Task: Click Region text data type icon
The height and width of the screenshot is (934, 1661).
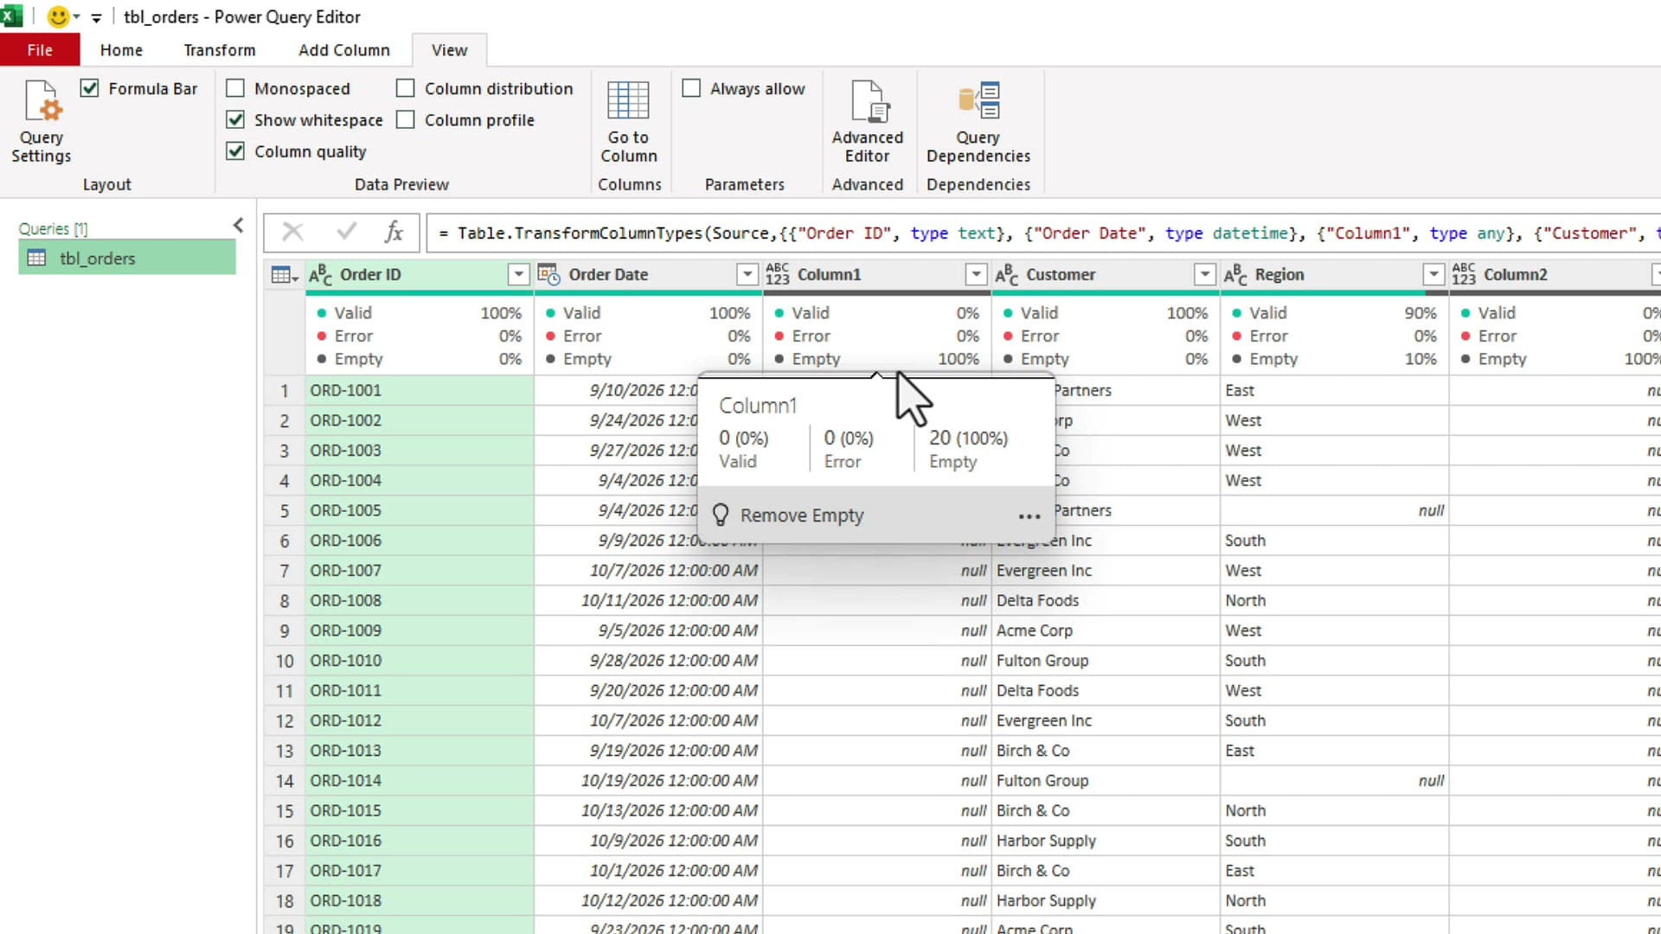Action: click(x=1235, y=275)
